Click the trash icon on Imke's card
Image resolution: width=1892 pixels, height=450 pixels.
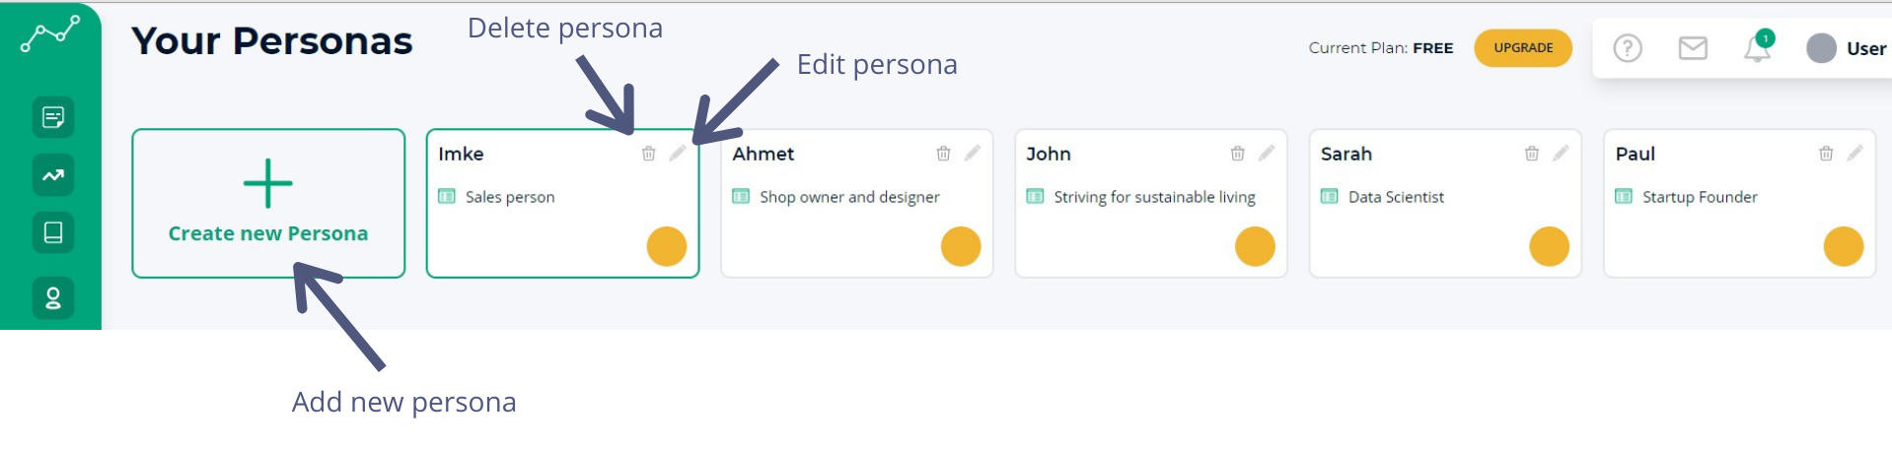pos(648,154)
